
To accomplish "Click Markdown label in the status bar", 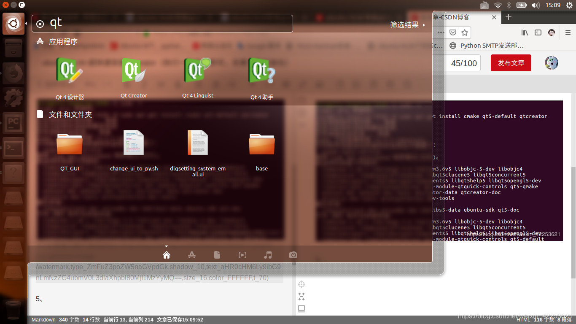I will coord(43,320).
